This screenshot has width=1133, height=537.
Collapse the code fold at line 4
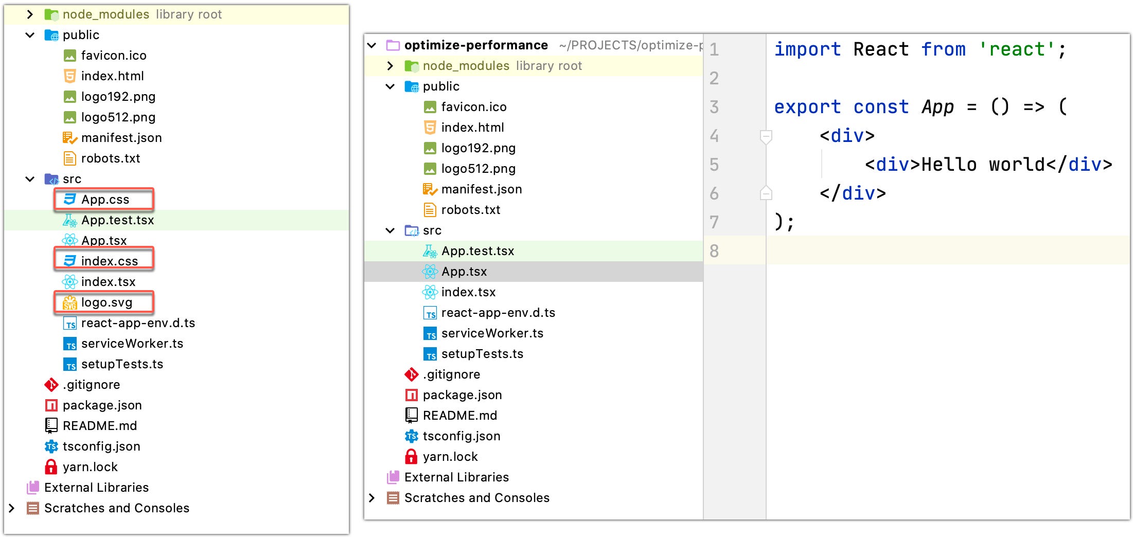coord(766,136)
